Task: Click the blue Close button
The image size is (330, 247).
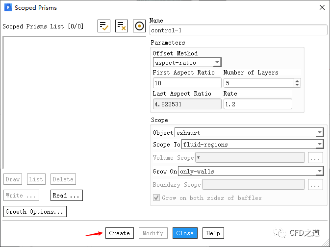Action: click(185, 233)
